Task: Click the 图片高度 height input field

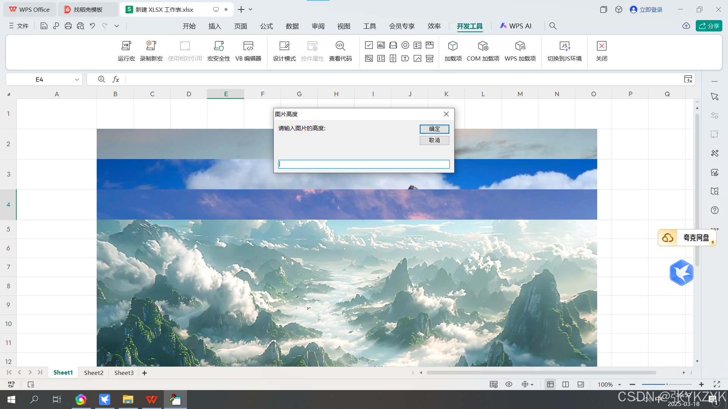Action: (x=364, y=164)
